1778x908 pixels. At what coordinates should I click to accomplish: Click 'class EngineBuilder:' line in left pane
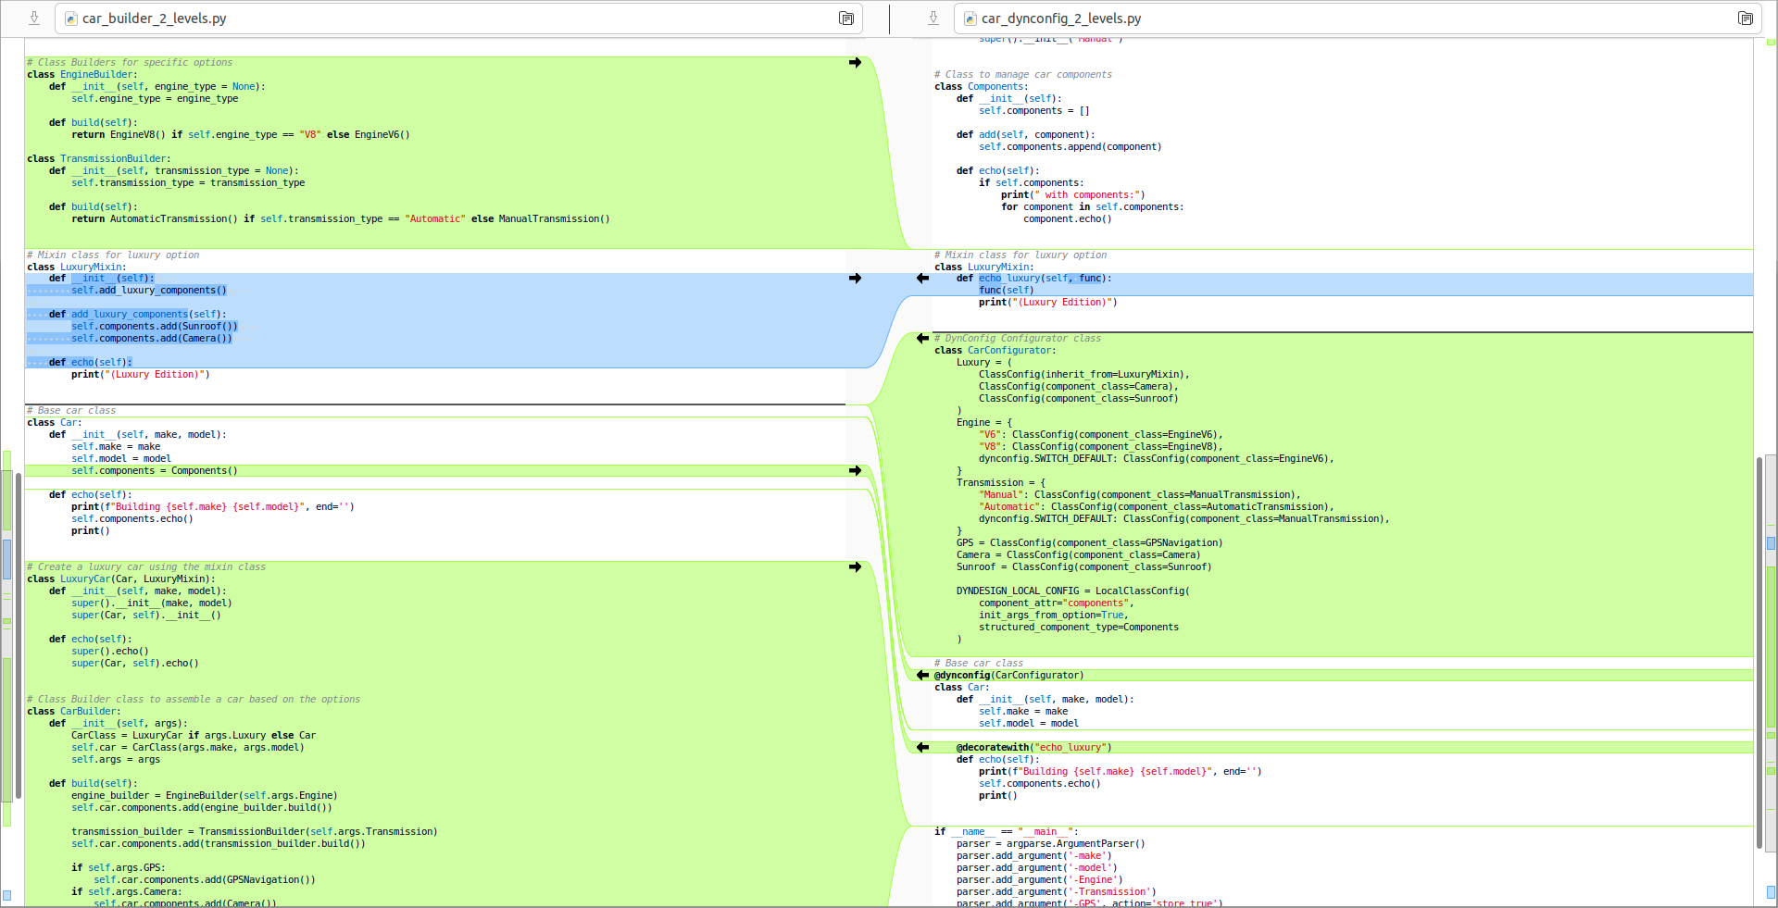(81, 74)
